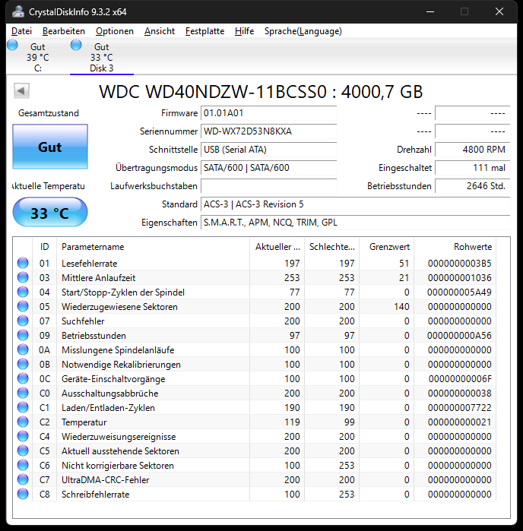Click the previous disk arrow button
Screen dimensions: 523x531
tap(21, 90)
